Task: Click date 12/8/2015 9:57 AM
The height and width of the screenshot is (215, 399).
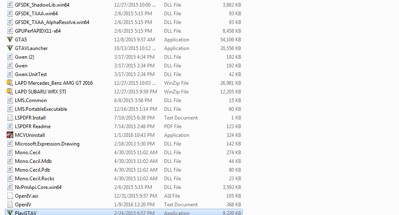Action: click(134, 40)
